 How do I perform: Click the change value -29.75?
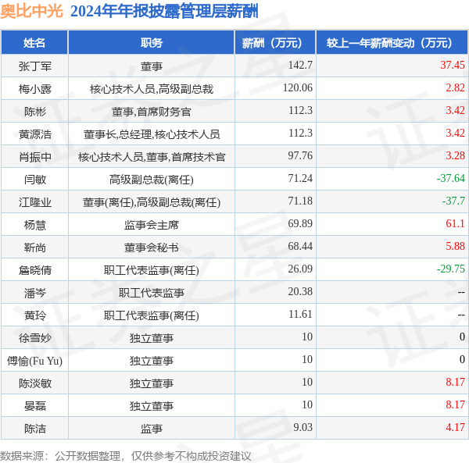(x=451, y=269)
